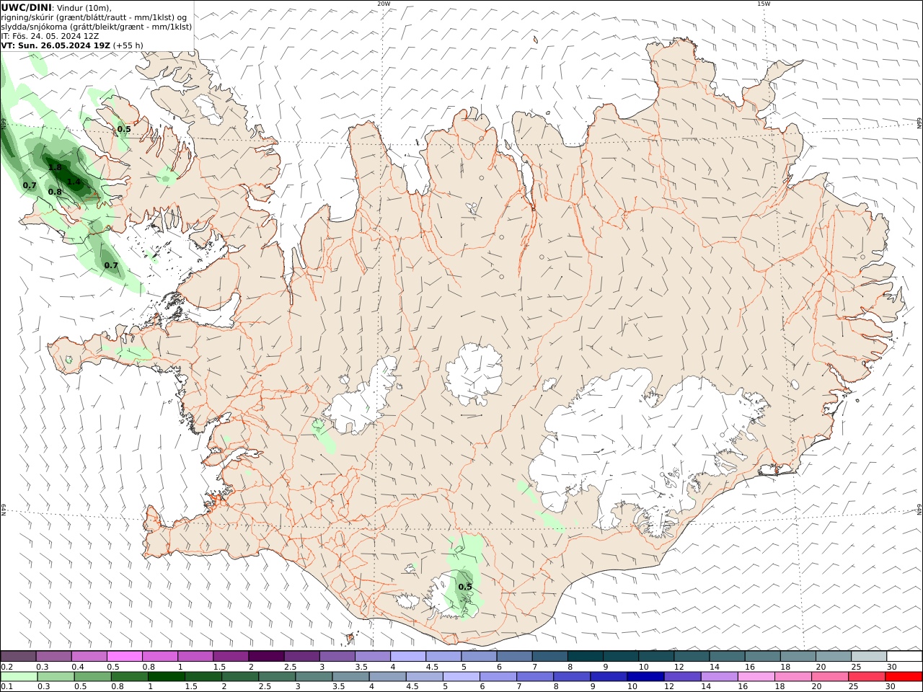This screenshot has width=923, height=692.
Task: Click the initial time 'IT: Fös. 24. 05. 2024 12Z'
Action: tap(50, 36)
